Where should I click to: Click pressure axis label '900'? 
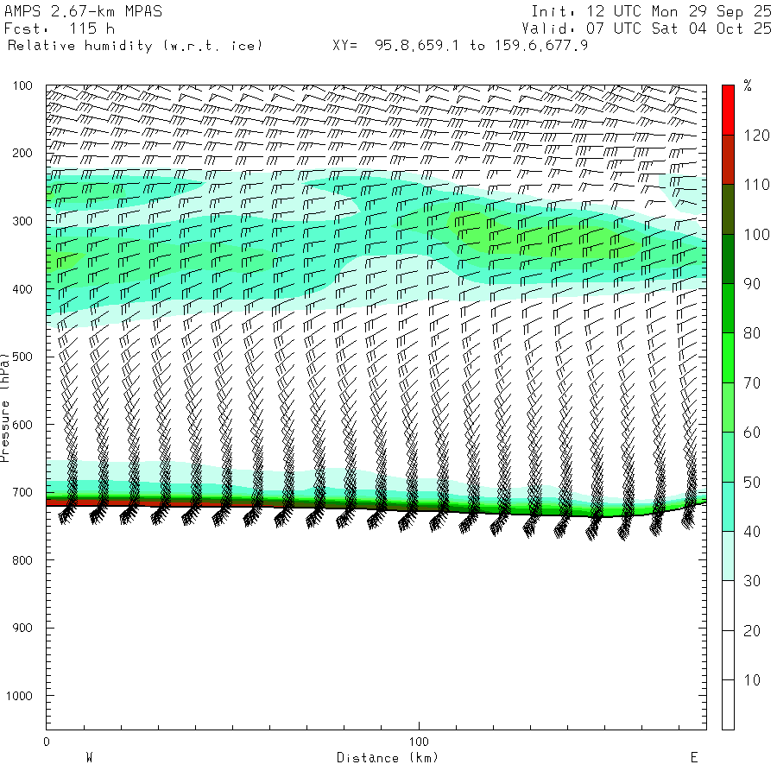[22, 628]
